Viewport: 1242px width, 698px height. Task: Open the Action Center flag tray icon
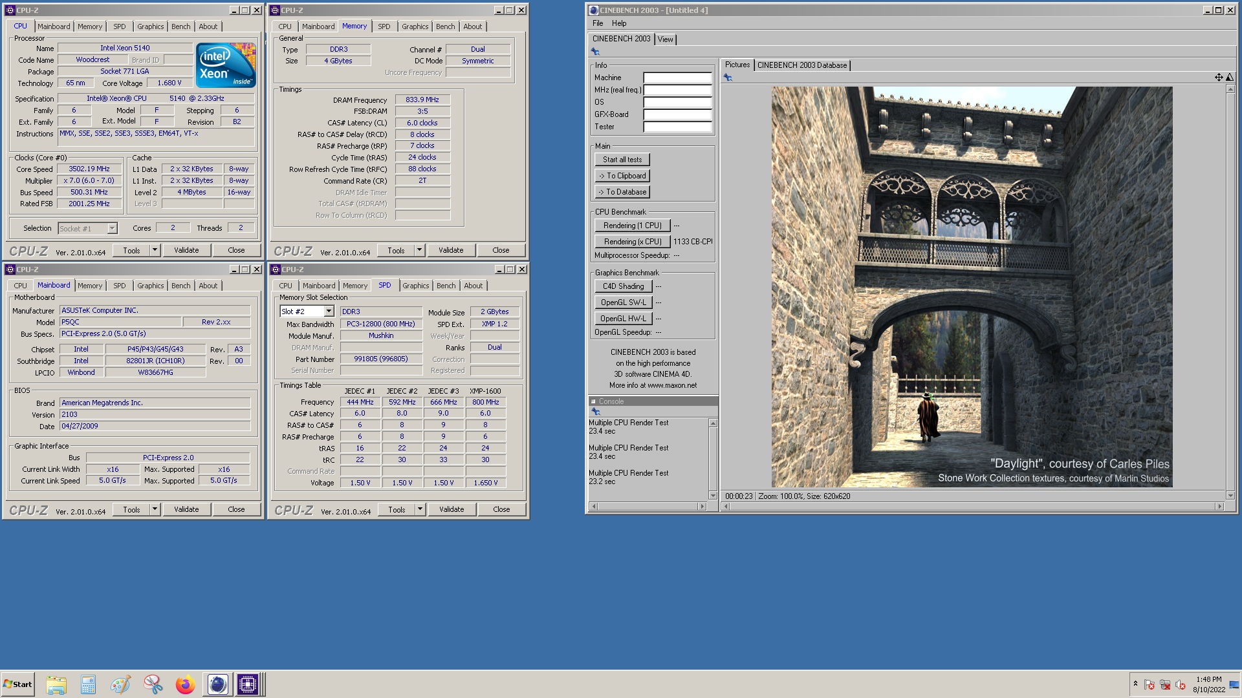point(1149,684)
